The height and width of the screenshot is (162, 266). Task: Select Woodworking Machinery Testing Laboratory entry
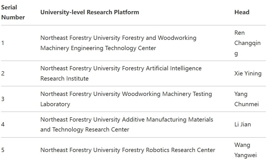point(126,99)
